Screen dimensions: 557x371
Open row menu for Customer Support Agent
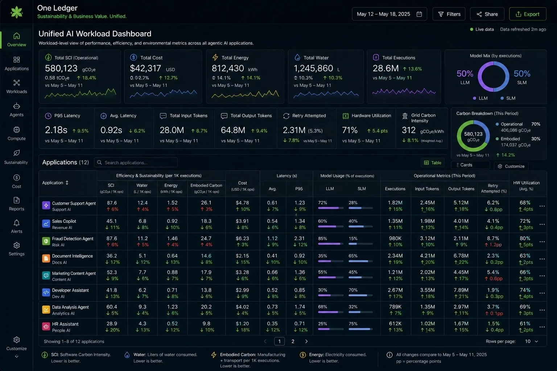[542, 206]
